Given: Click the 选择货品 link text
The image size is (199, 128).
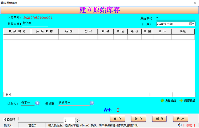Looking at the screenshot, I should [170, 101].
